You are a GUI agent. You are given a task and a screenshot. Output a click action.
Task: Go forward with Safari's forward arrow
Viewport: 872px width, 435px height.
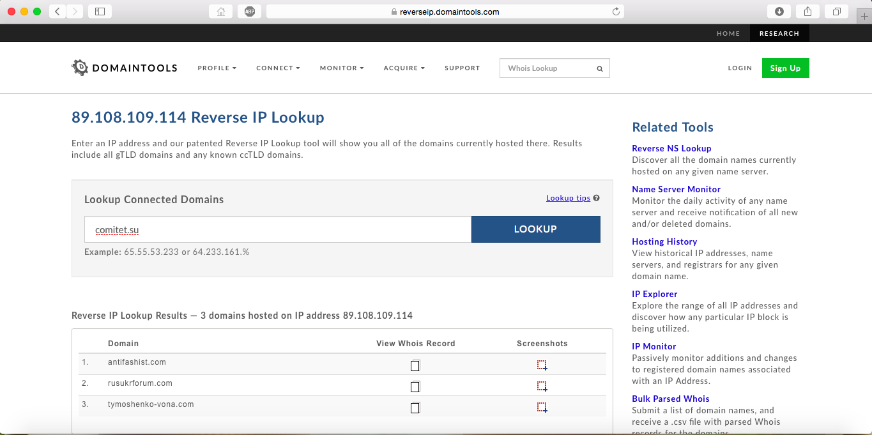pos(75,11)
